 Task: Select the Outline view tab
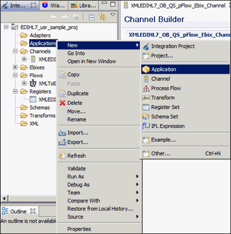tap(19, 211)
